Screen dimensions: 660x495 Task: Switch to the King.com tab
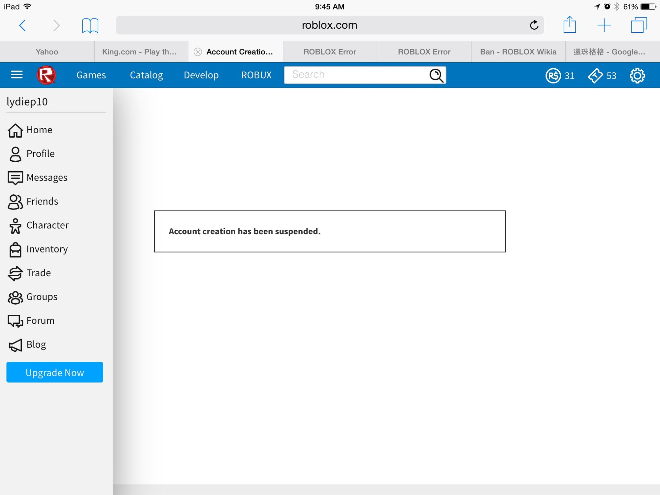(141, 52)
